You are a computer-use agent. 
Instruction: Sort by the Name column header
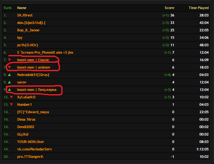[x=22, y=8]
